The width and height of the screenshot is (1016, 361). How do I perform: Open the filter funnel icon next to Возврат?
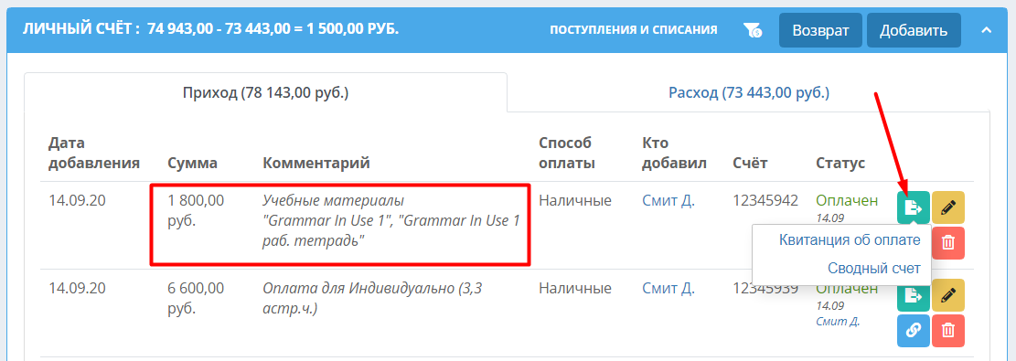tap(753, 30)
